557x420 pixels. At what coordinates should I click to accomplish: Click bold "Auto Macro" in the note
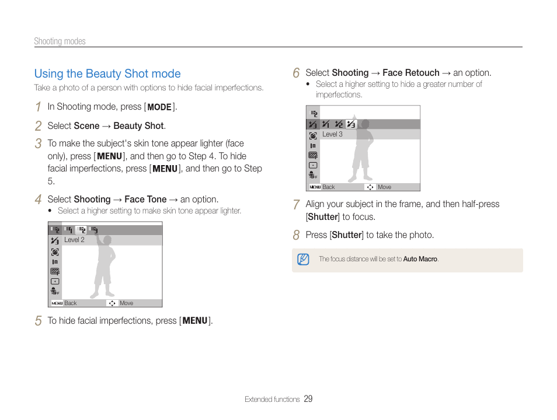click(x=420, y=259)
